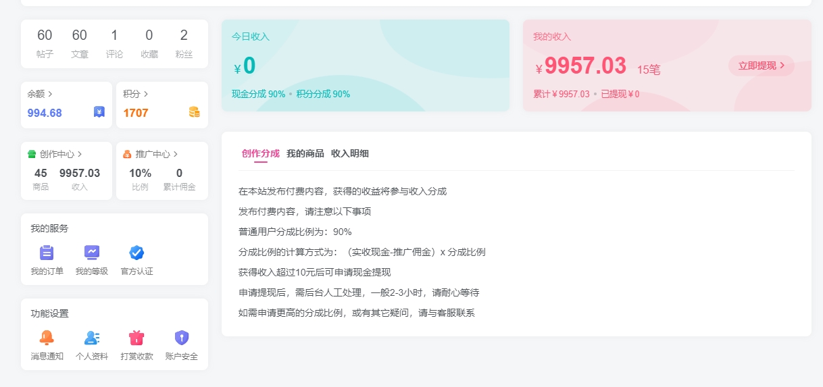
Task: View the 60 帖子 posts count
Action: [x=45, y=43]
